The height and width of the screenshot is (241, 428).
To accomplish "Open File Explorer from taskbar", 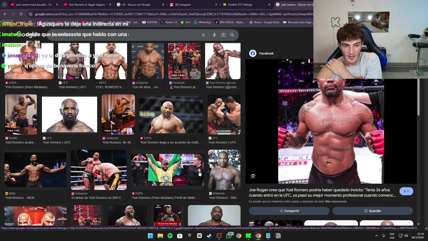I will click(x=160, y=236).
